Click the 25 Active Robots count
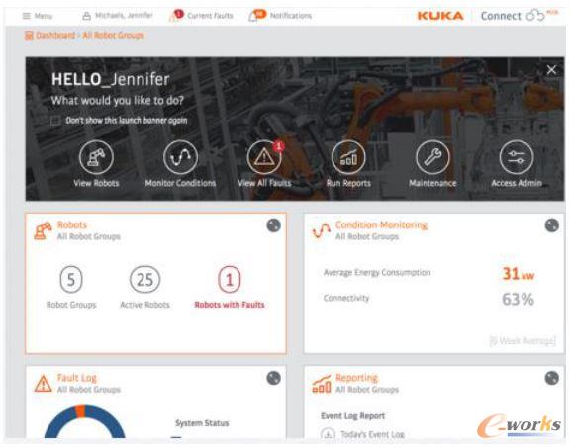The width and height of the screenshot is (571, 448). point(144,280)
